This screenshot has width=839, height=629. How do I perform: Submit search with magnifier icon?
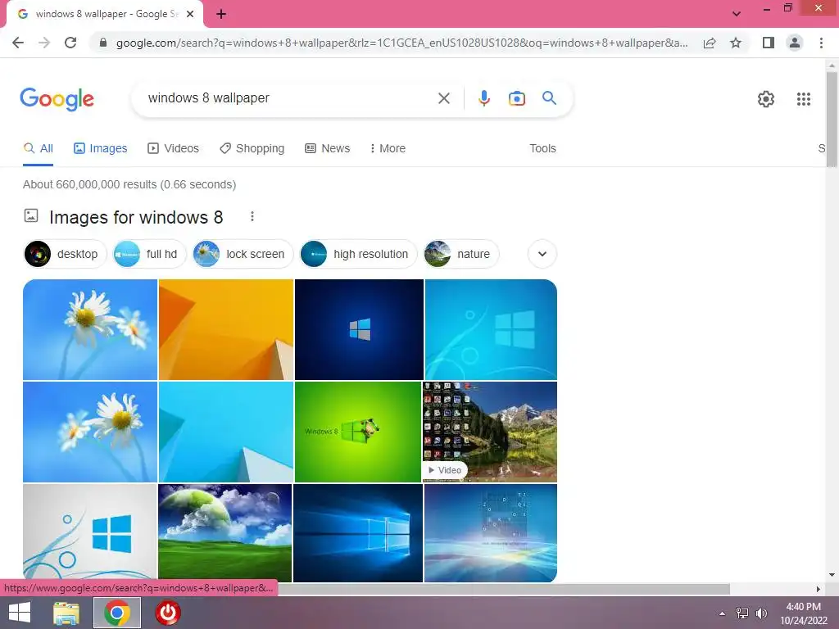549,98
